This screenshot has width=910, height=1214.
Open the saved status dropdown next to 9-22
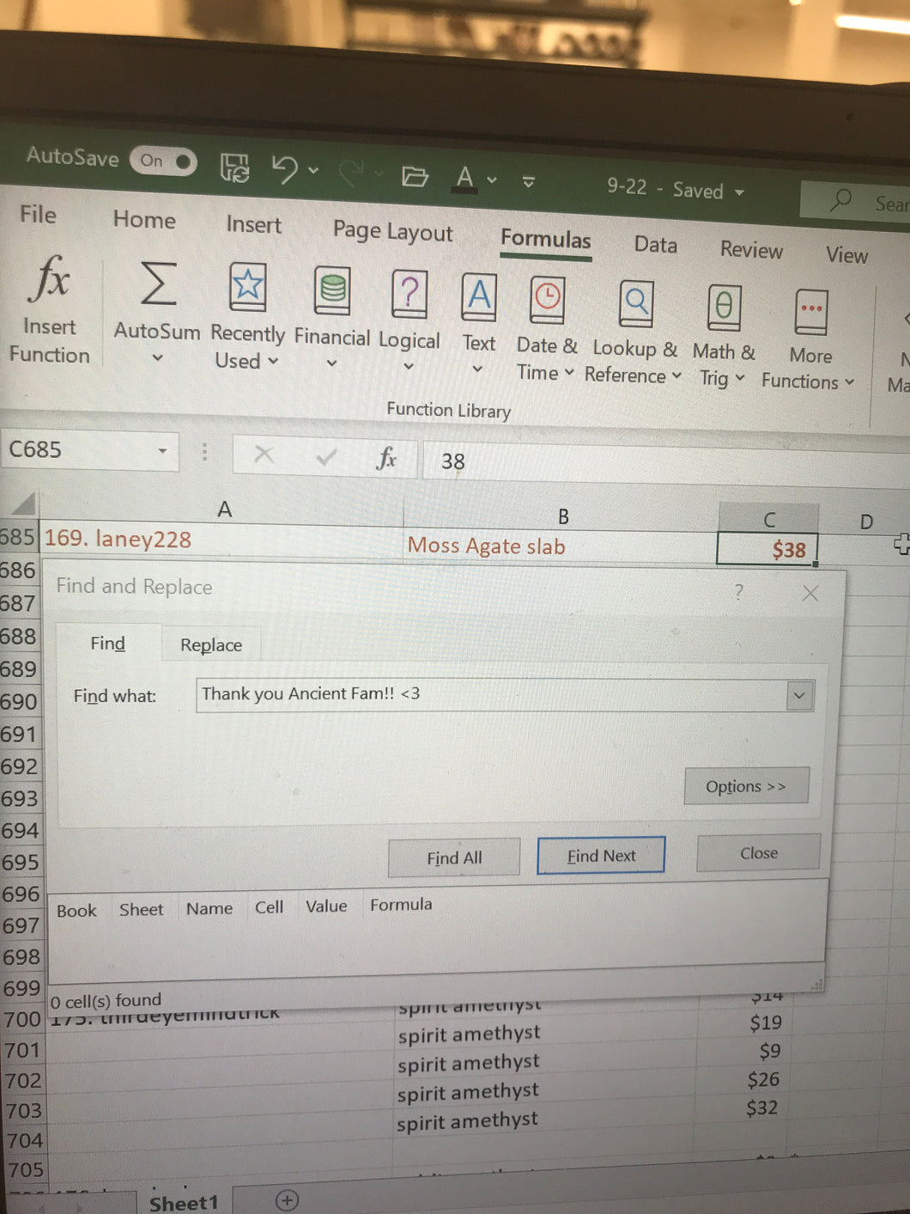[x=739, y=193]
